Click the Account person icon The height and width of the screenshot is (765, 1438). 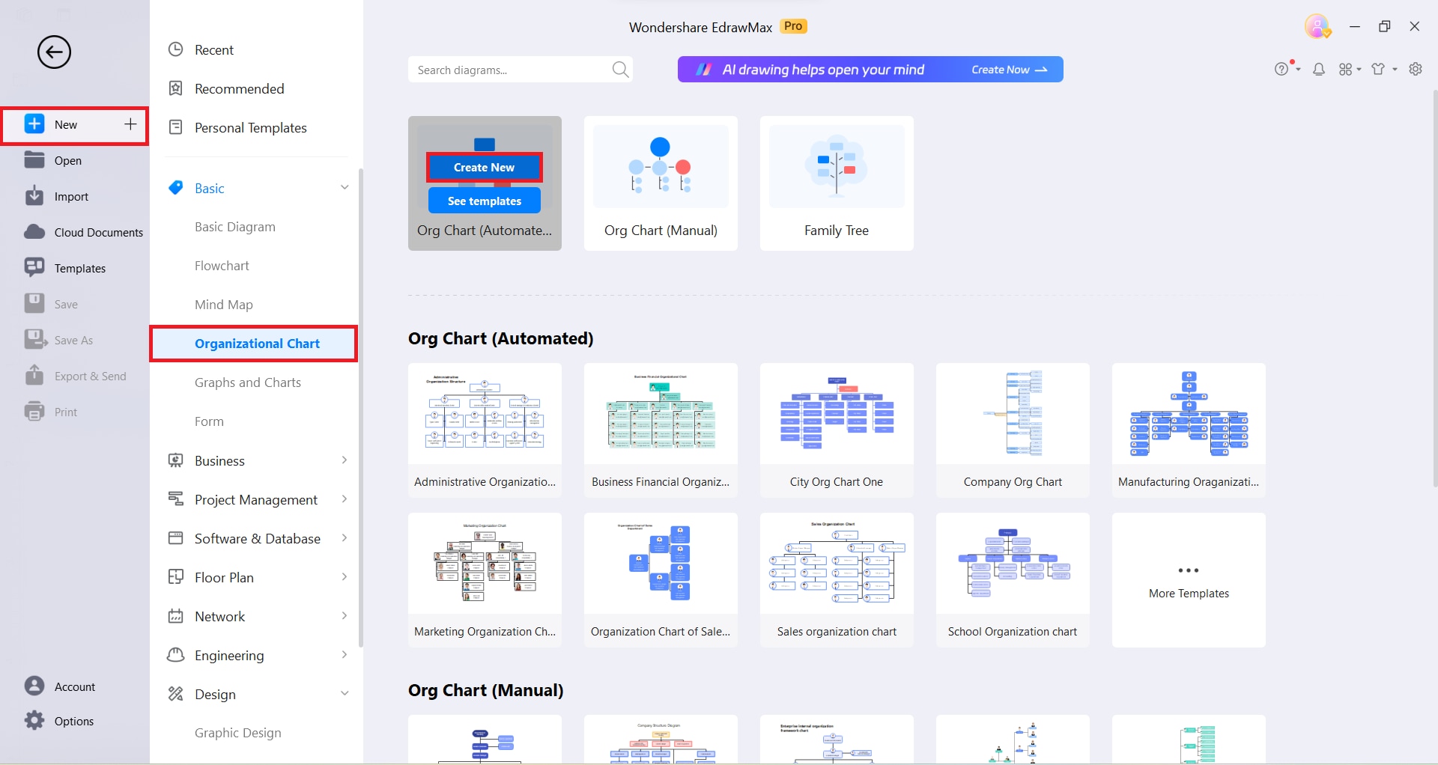[x=34, y=686]
